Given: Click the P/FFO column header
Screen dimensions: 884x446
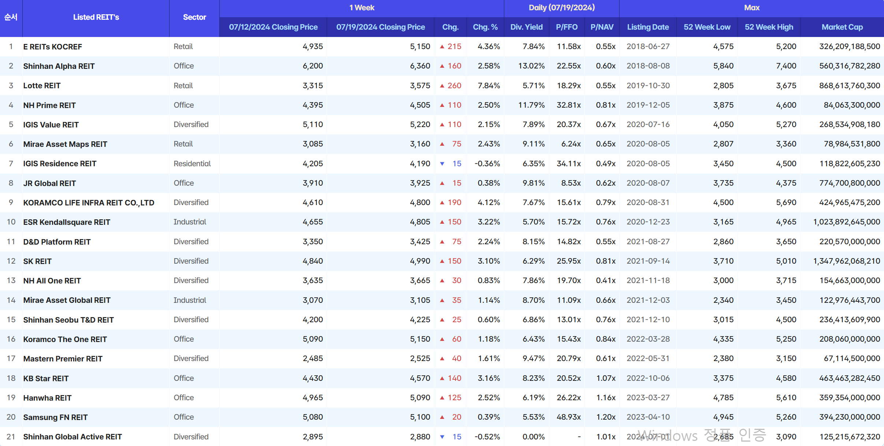Looking at the screenshot, I should pyautogui.click(x=567, y=27).
